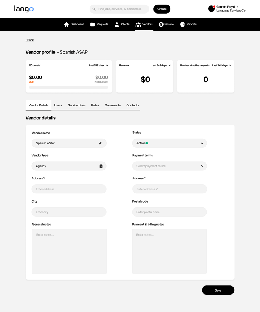Screen dimensions: 260x312
Task: Select the Clients person icon
Action: click(118, 24)
